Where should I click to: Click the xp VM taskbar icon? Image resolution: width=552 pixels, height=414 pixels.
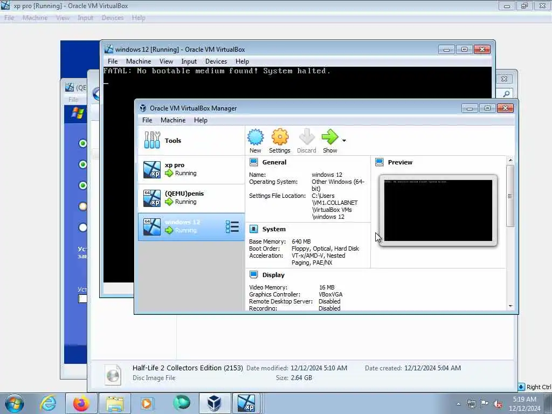[x=246, y=403]
